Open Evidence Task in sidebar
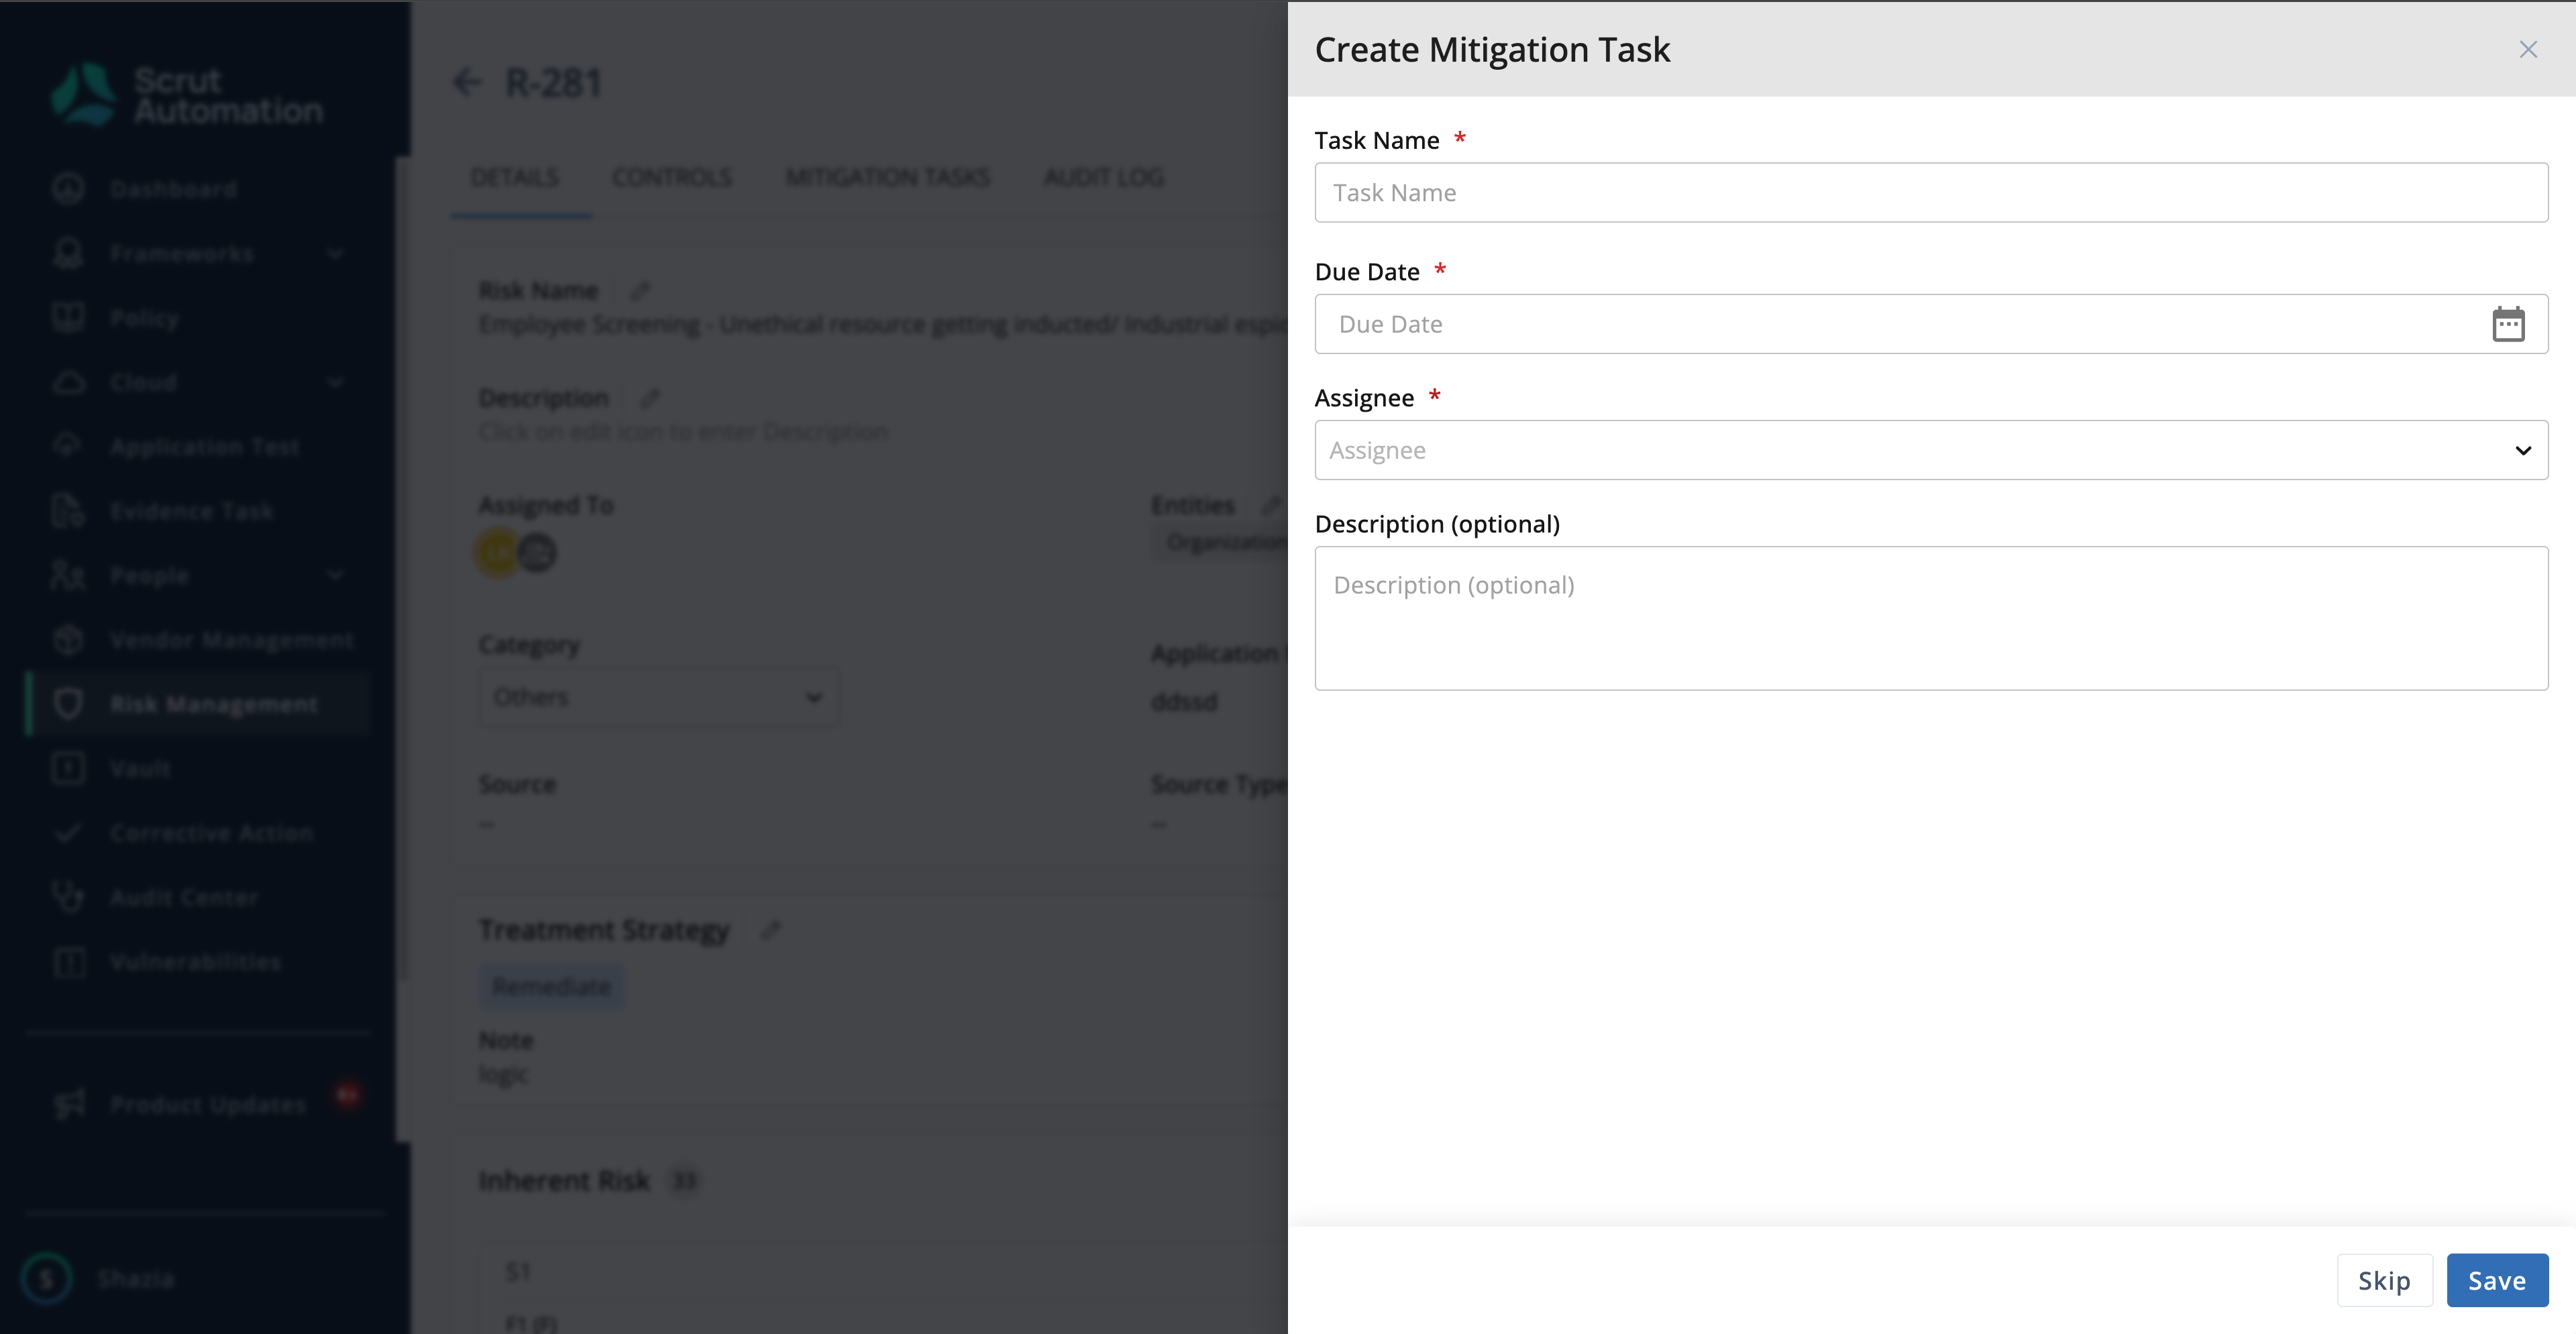The image size is (2576, 1334). click(192, 511)
